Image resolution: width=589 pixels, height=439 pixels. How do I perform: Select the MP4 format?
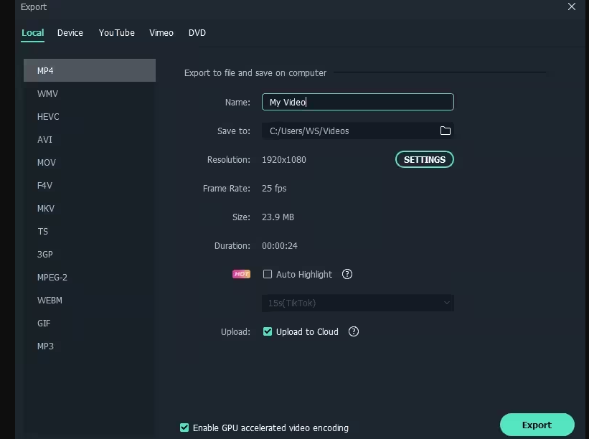click(90, 70)
